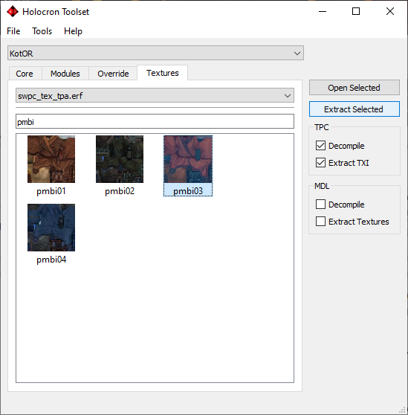Switch to the Override tab
The image size is (408, 415).
tap(113, 74)
